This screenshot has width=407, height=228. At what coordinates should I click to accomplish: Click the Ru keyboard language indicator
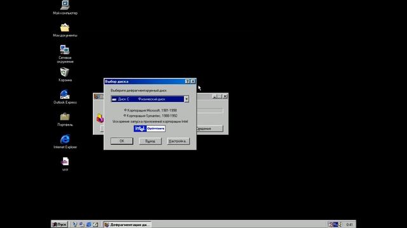pos(336,224)
